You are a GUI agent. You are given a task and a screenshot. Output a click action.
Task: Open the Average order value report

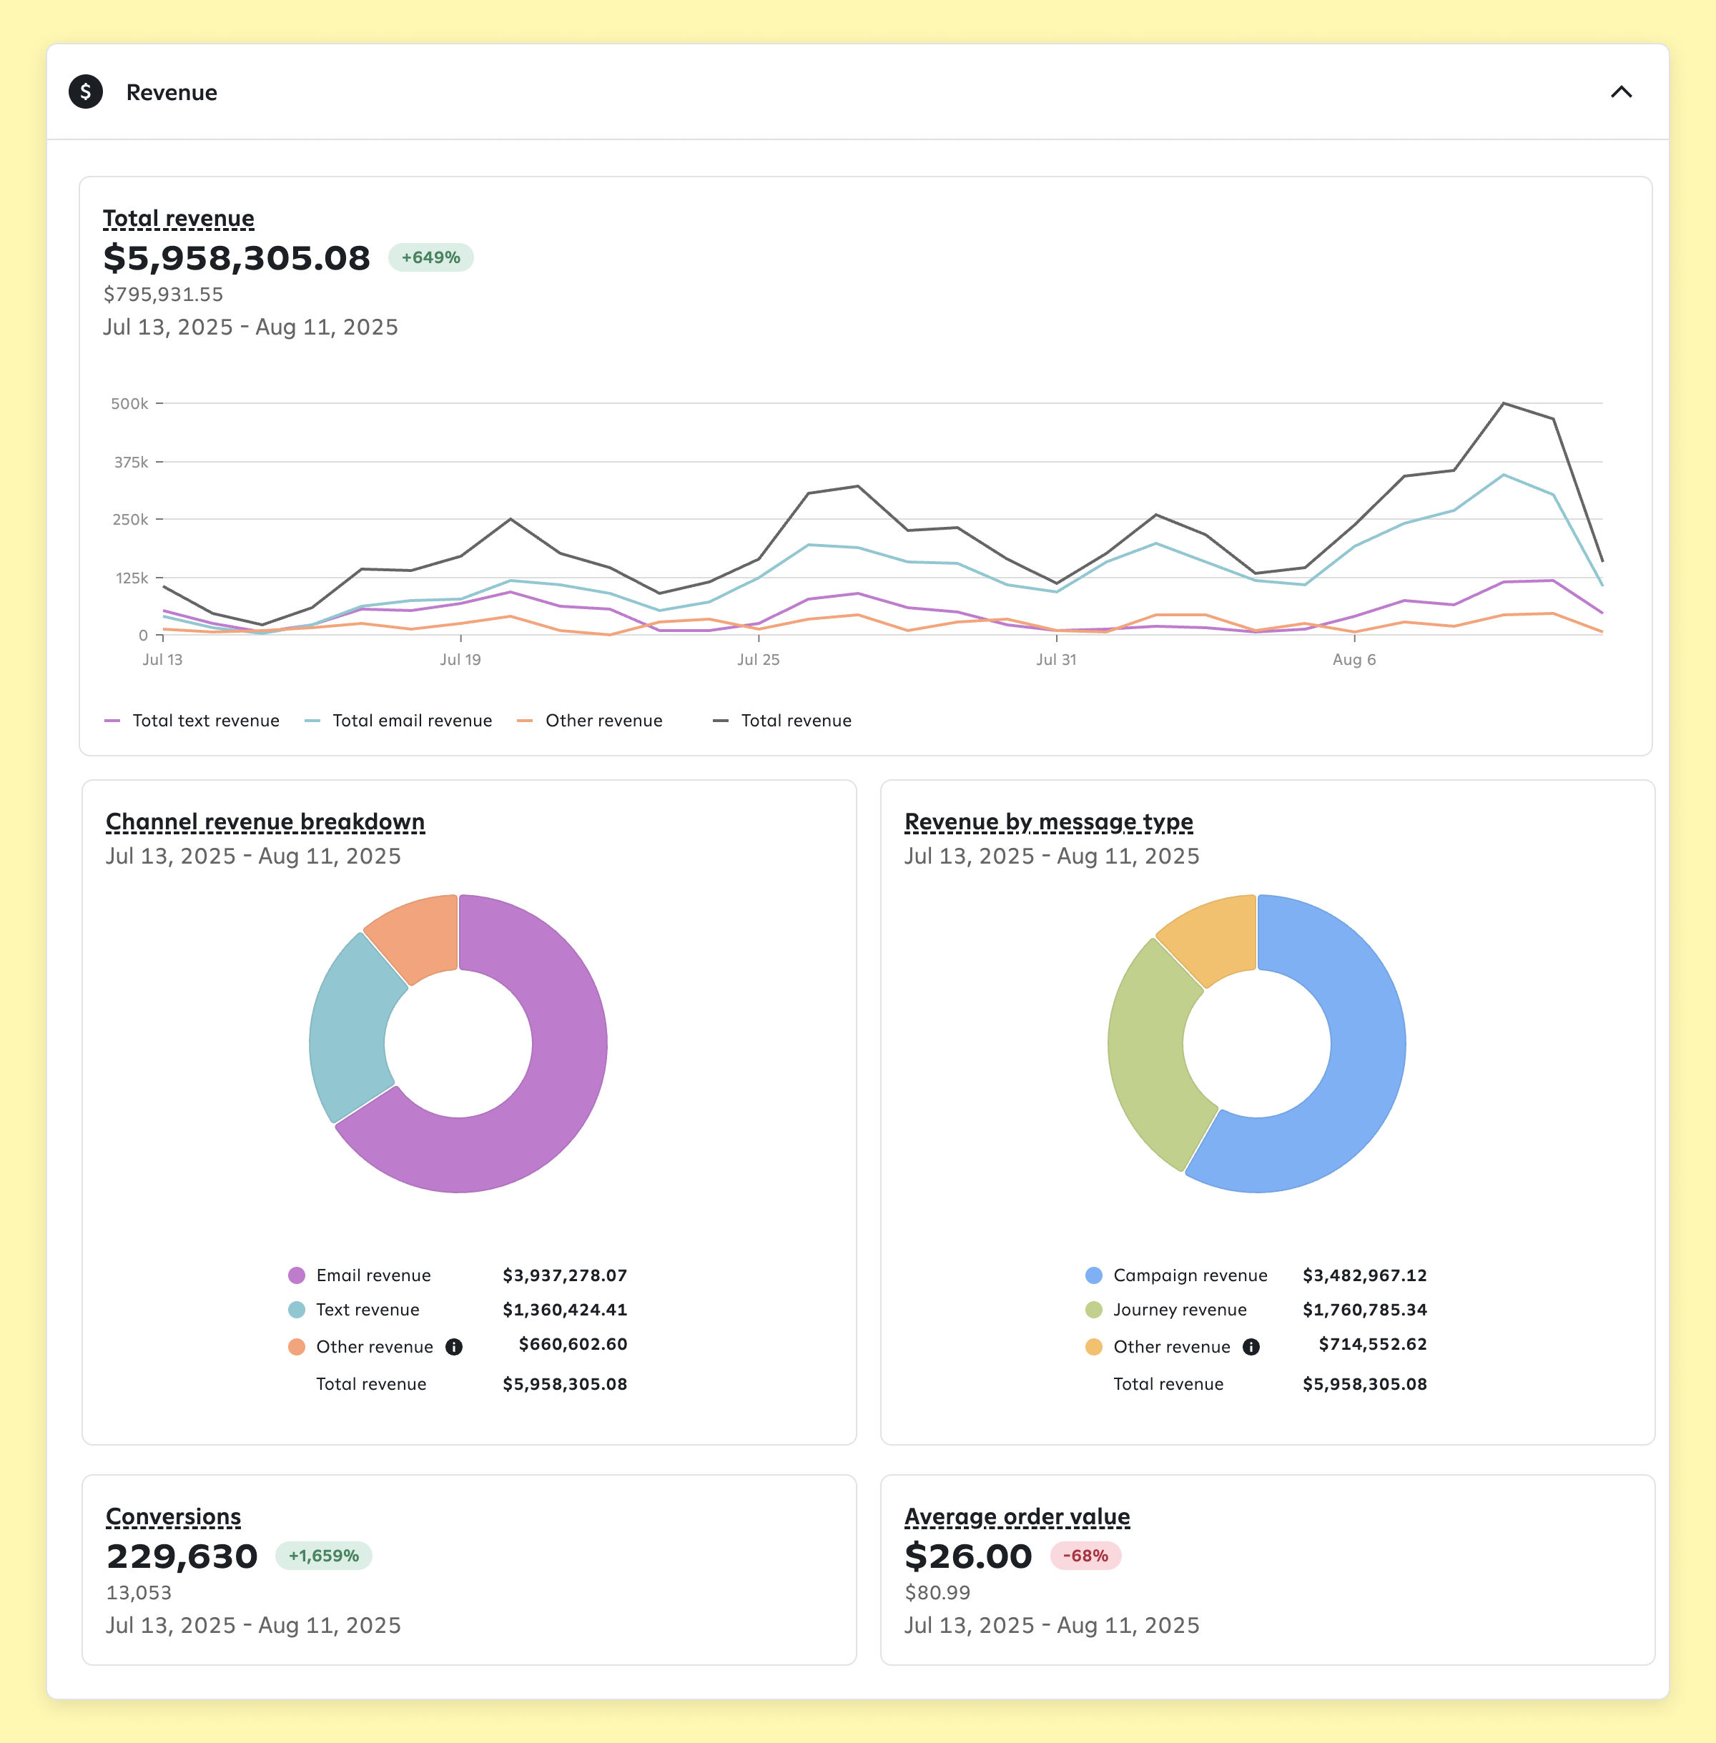[x=1017, y=1517]
